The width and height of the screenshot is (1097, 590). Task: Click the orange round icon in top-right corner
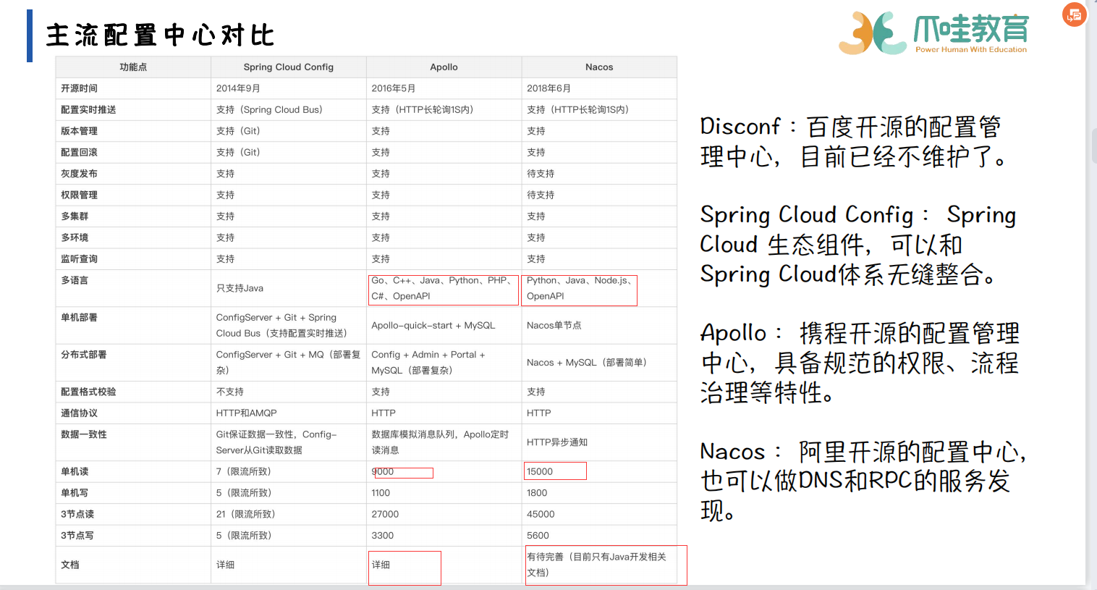coord(1074,14)
